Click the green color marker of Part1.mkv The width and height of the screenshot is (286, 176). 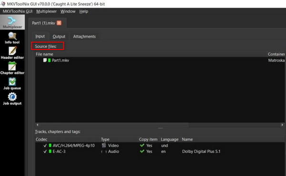[x=49, y=60]
